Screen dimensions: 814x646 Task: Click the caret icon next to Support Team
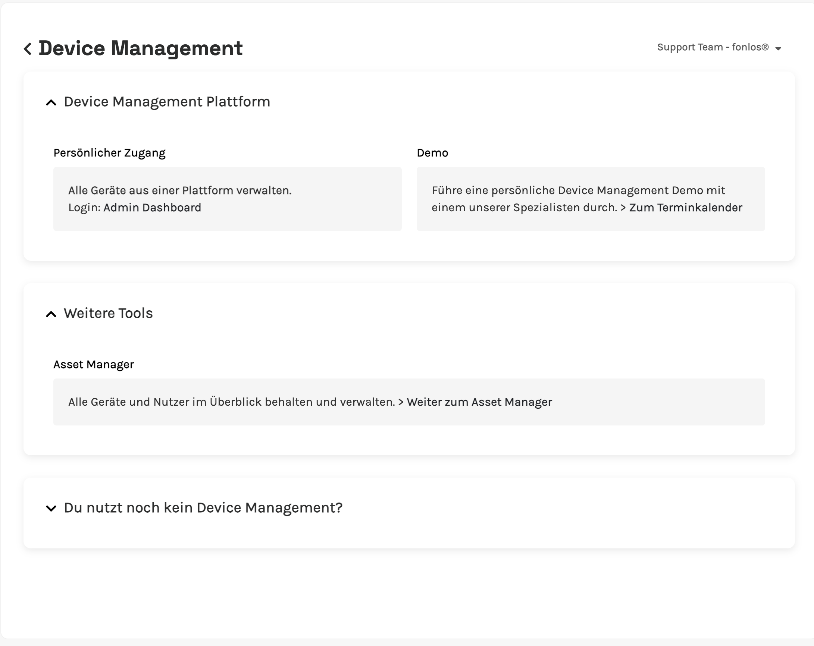click(x=778, y=49)
